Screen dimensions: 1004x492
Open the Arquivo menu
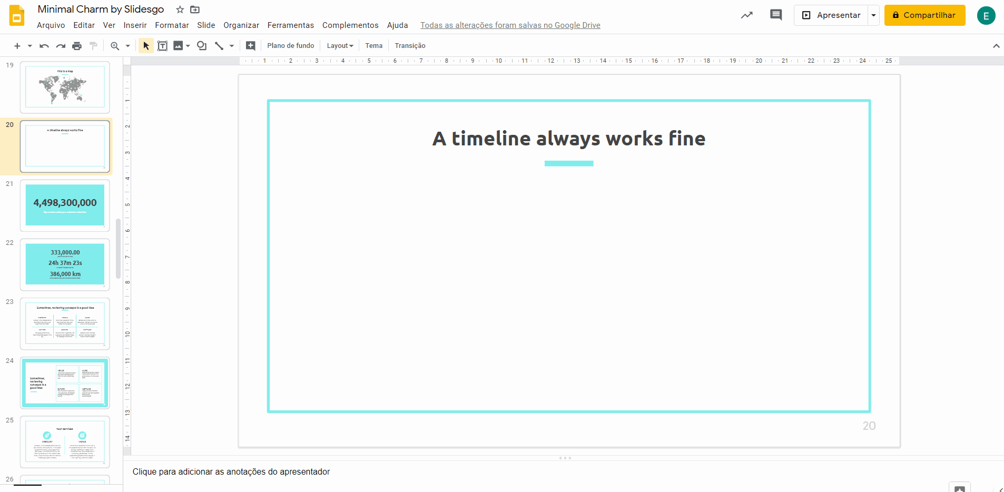click(x=51, y=25)
